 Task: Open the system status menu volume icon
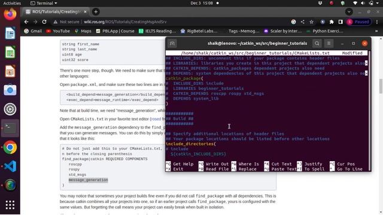tap(363, 3)
